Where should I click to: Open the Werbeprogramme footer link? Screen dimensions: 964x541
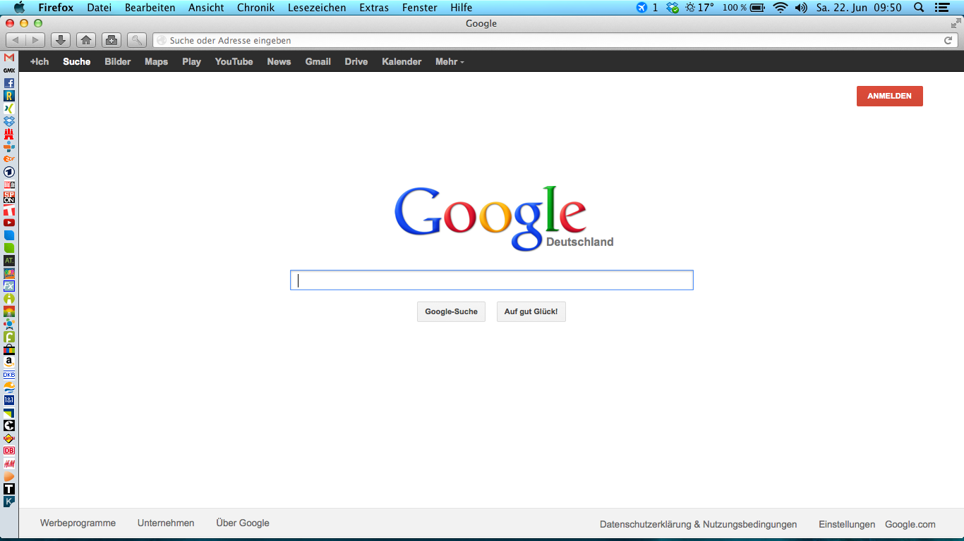tap(78, 523)
